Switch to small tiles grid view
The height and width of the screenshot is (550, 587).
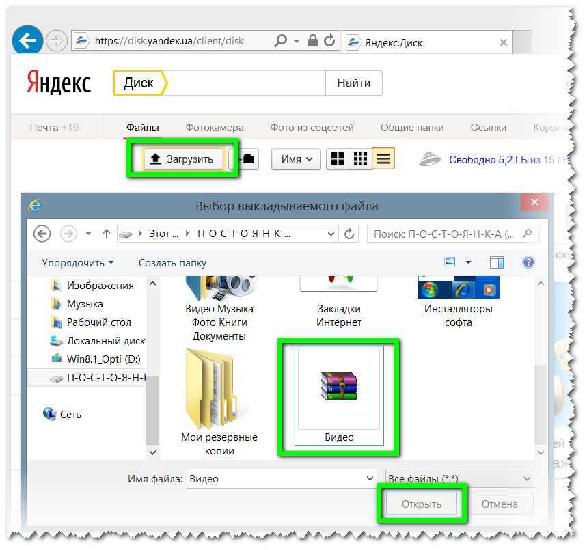[360, 159]
